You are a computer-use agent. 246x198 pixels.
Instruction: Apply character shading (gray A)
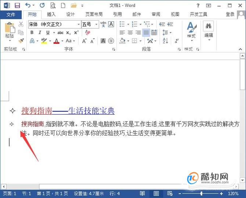(103, 41)
